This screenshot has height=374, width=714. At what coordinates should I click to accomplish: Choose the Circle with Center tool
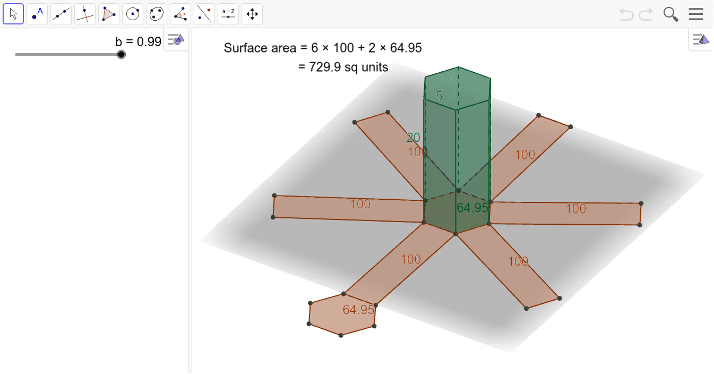132,13
